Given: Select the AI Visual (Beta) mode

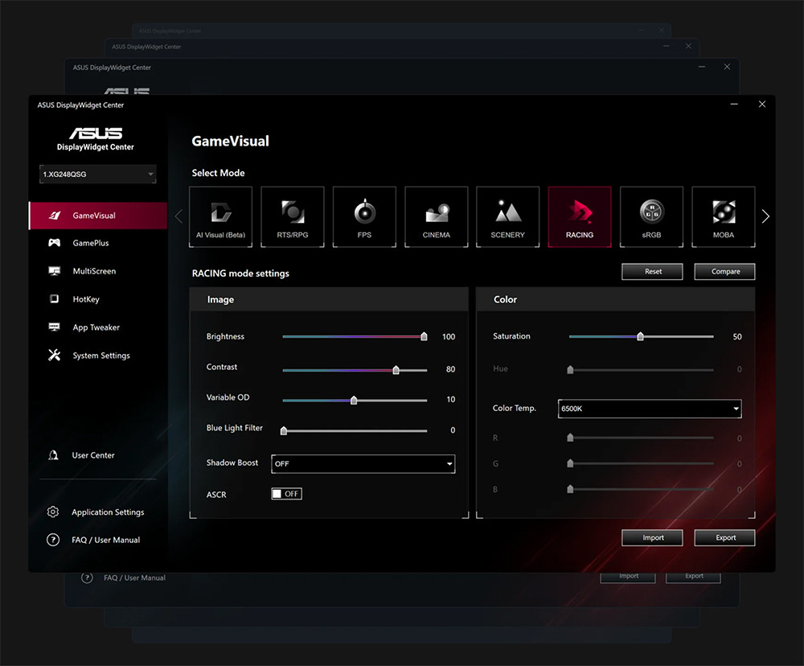Looking at the screenshot, I should (221, 216).
